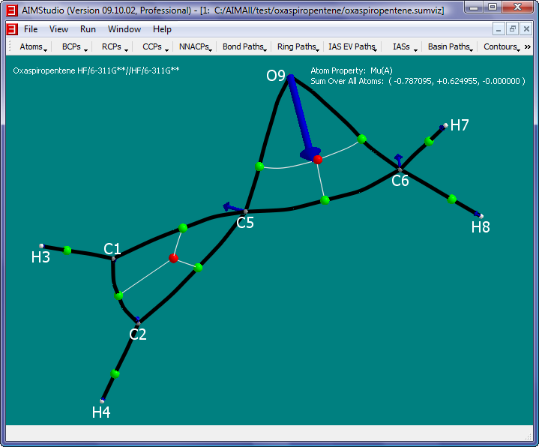This screenshot has height=447, width=539.
Task: Click the AIMStudio document icon in menu bar
Action: click(x=12, y=29)
